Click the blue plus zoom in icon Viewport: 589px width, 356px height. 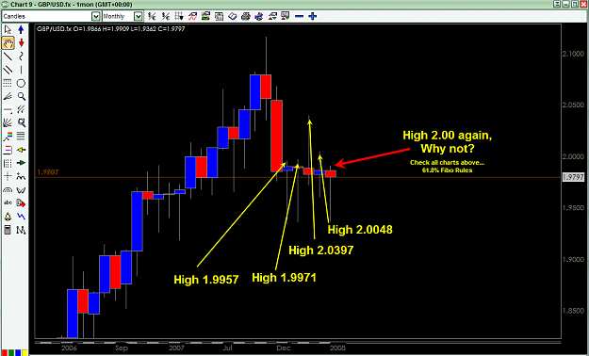(313, 16)
